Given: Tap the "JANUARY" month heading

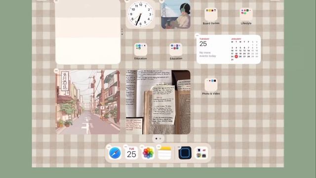Looking at the screenshot, I should tap(236, 39).
